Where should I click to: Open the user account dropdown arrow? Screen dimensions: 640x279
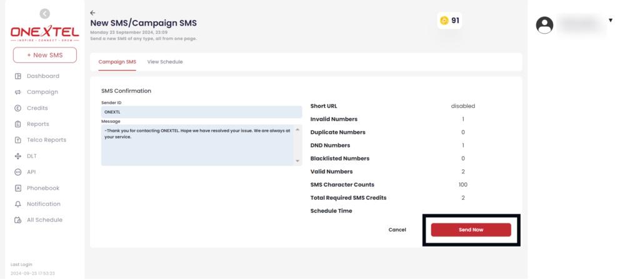(611, 20)
